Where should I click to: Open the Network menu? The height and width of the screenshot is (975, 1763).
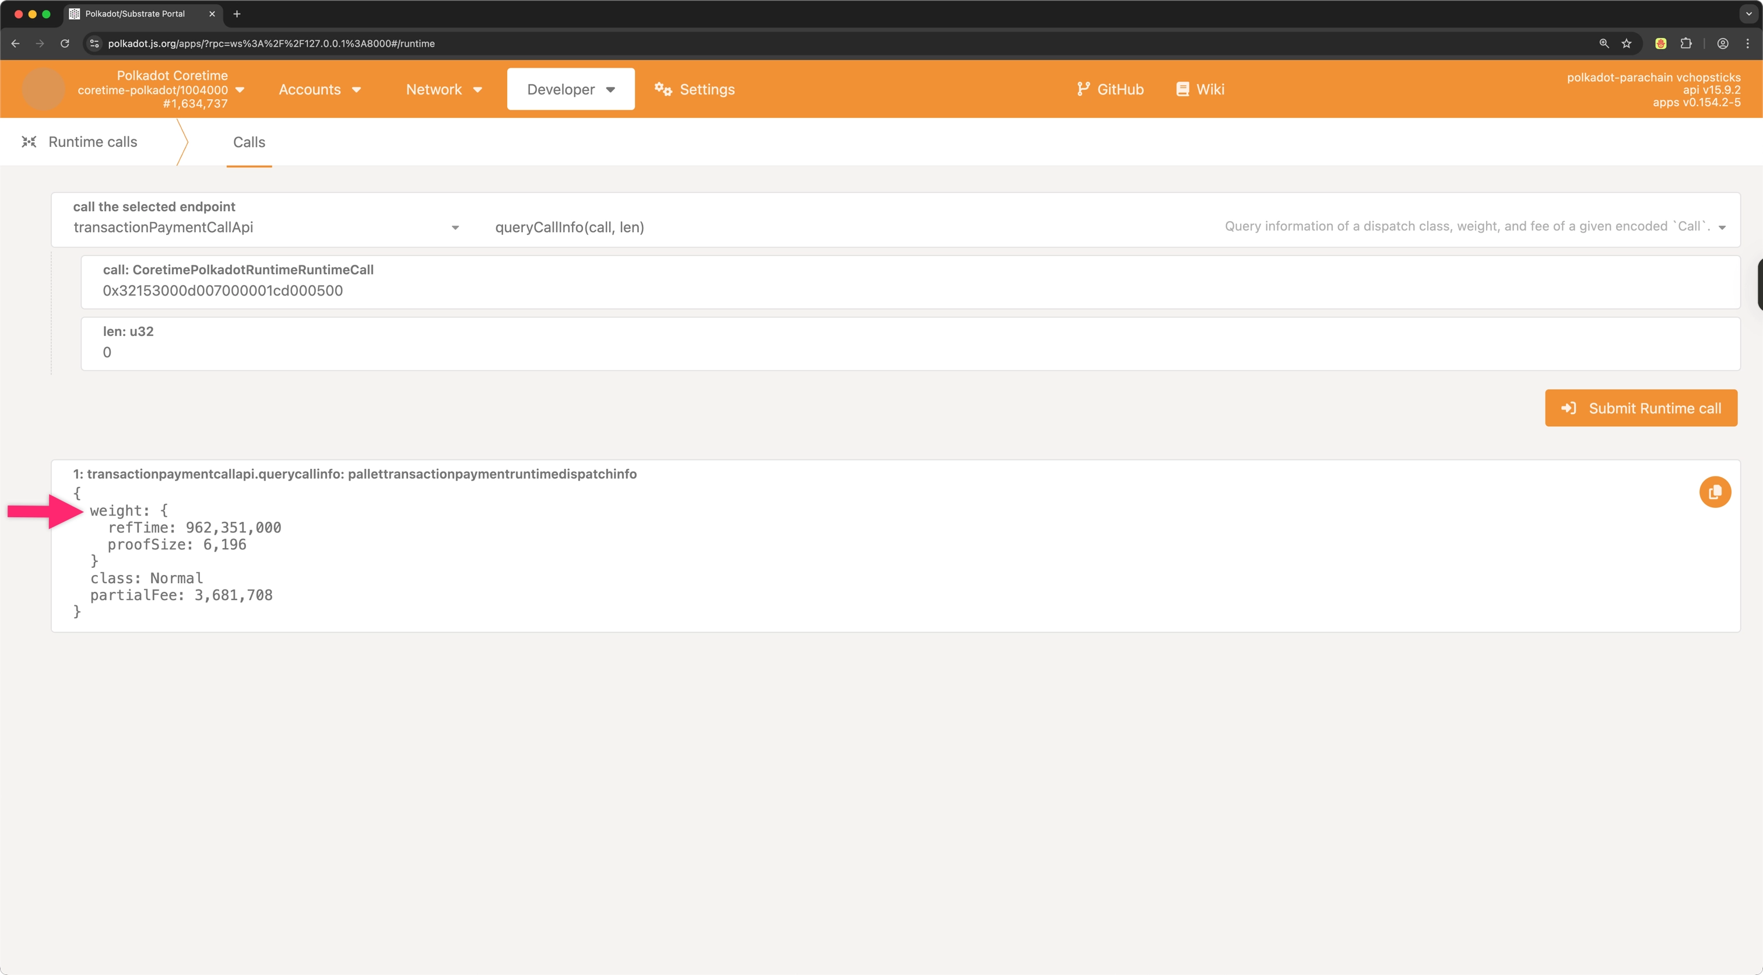(444, 89)
